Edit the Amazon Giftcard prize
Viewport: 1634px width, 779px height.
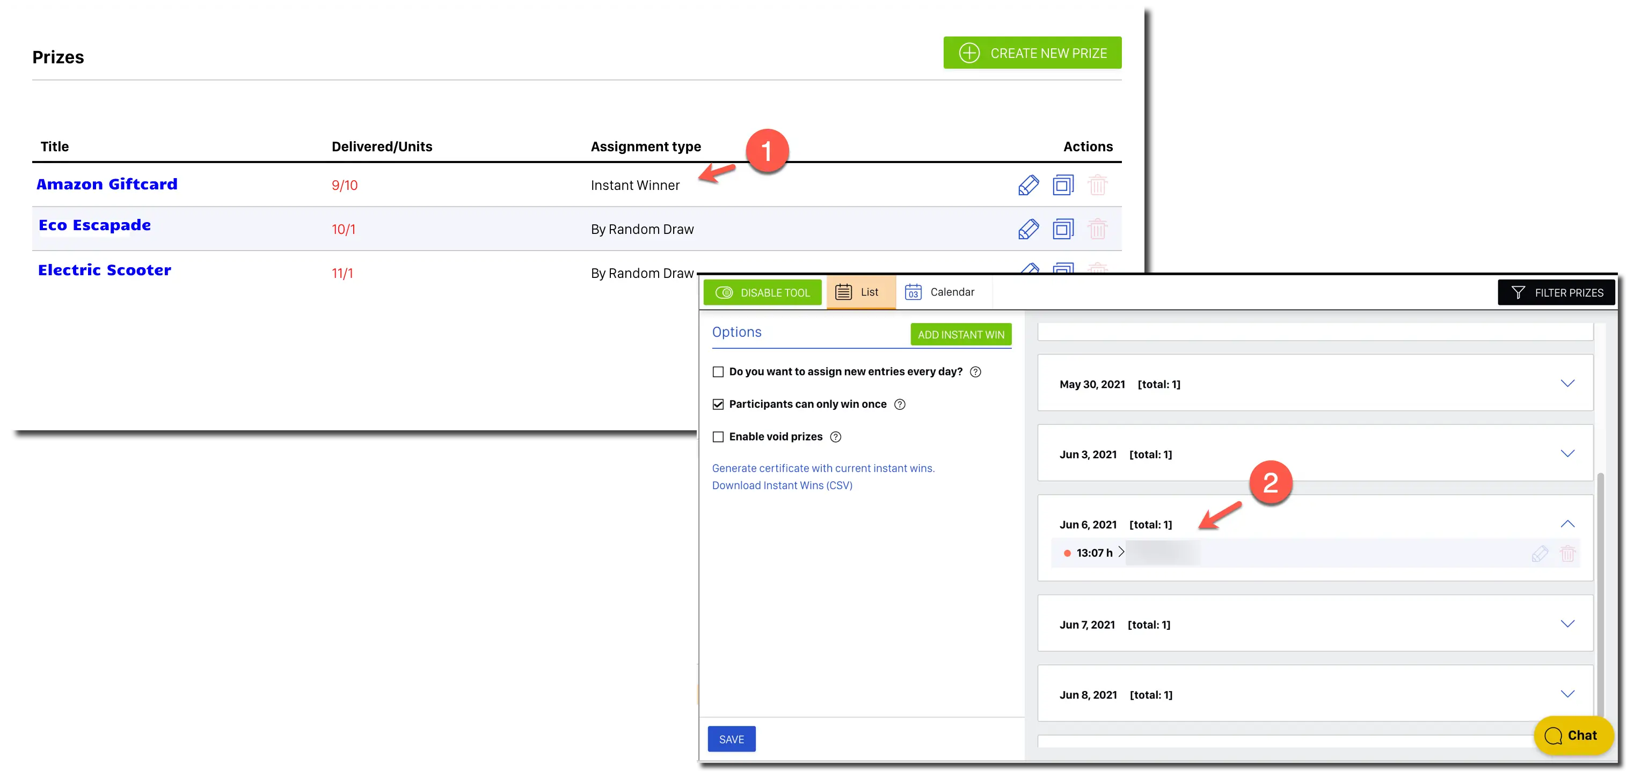1028,185
